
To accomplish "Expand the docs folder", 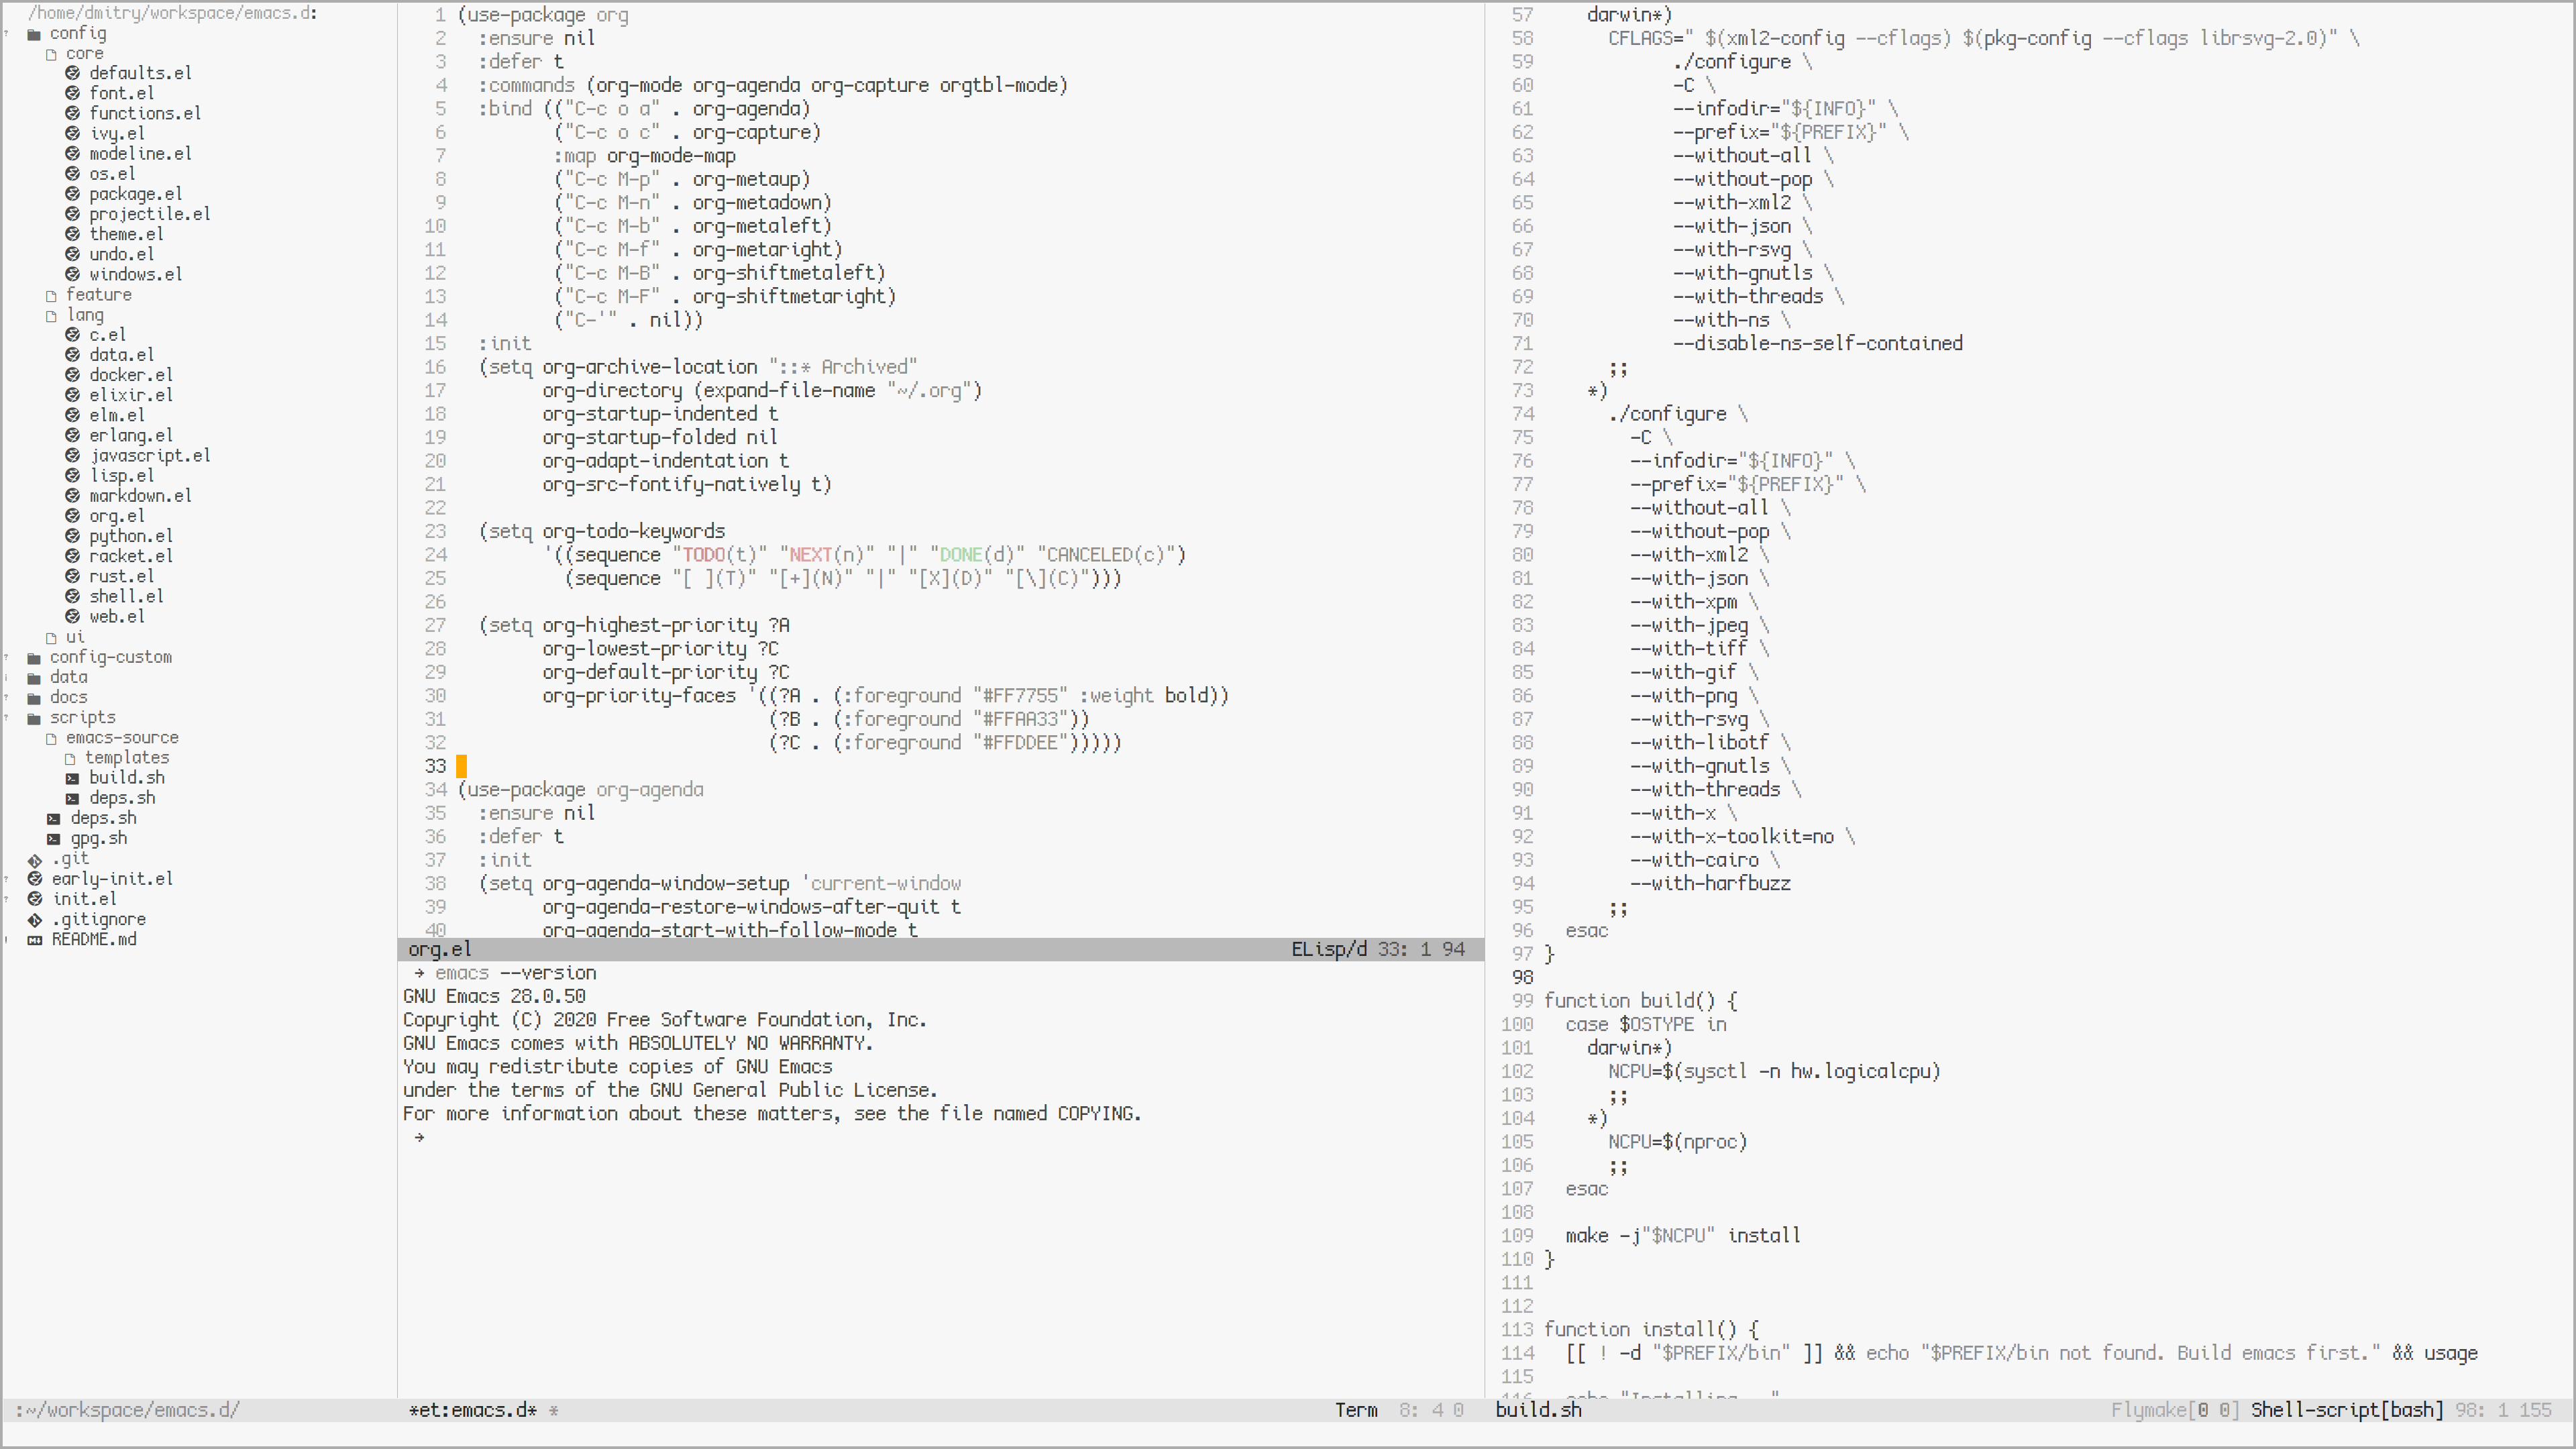I will click(68, 697).
